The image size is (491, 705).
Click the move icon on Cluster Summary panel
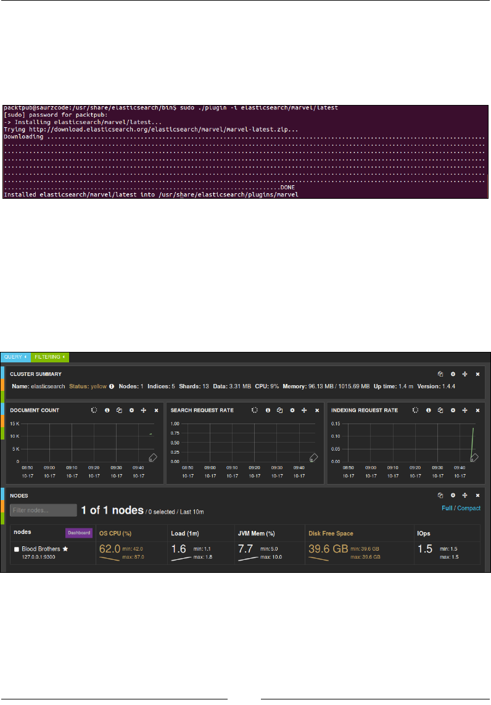pos(465,374)
